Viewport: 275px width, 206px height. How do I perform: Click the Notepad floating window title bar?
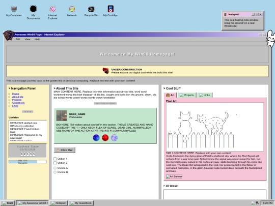coord(243,14)
